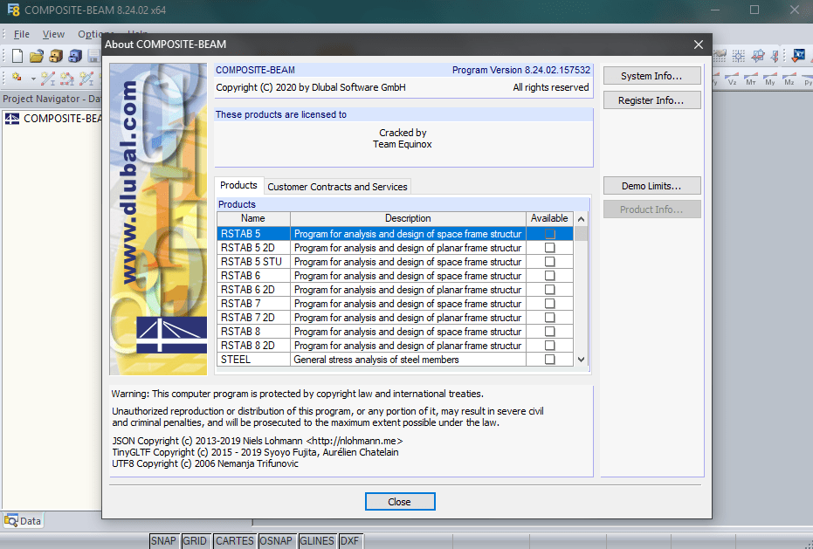
Task: Click the Demo Limits... button
Action: (x=651, y=186)
